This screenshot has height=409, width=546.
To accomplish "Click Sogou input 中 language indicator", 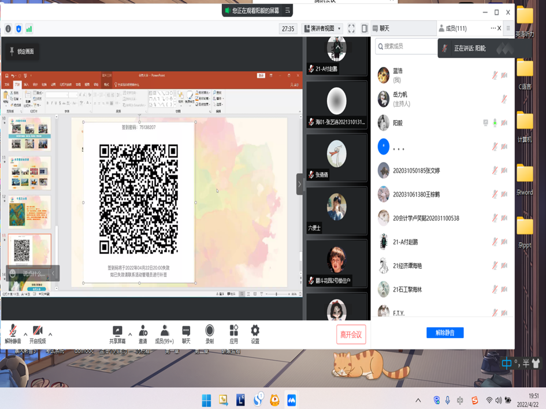I will pyautogui.click(x=507, y=363).
